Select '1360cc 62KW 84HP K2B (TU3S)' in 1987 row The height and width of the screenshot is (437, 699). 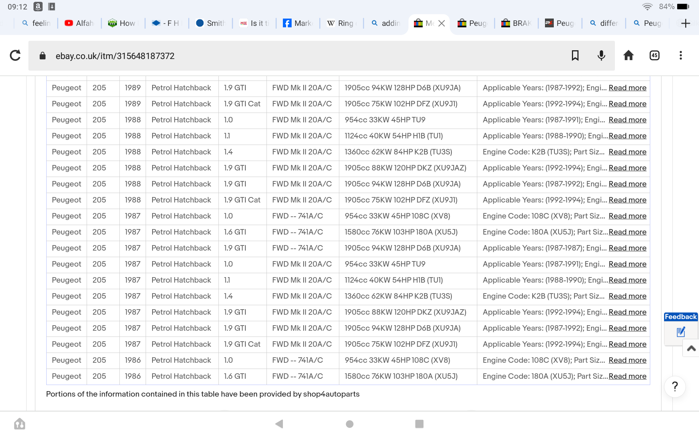click(x=398, y=296)
